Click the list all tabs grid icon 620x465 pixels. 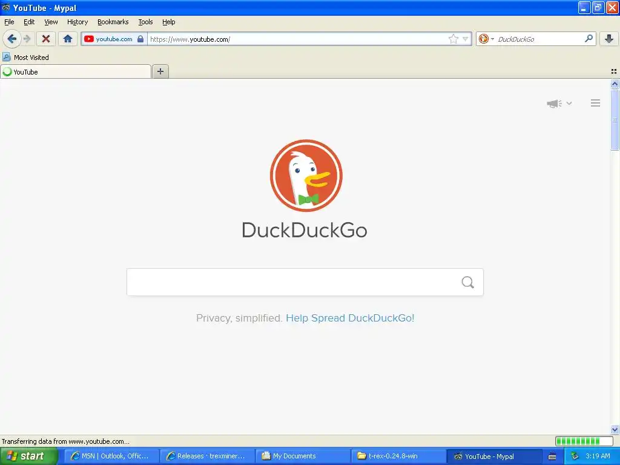[x=614, y=71]
